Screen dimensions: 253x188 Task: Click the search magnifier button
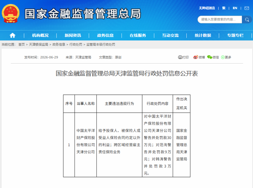[247, 20]
